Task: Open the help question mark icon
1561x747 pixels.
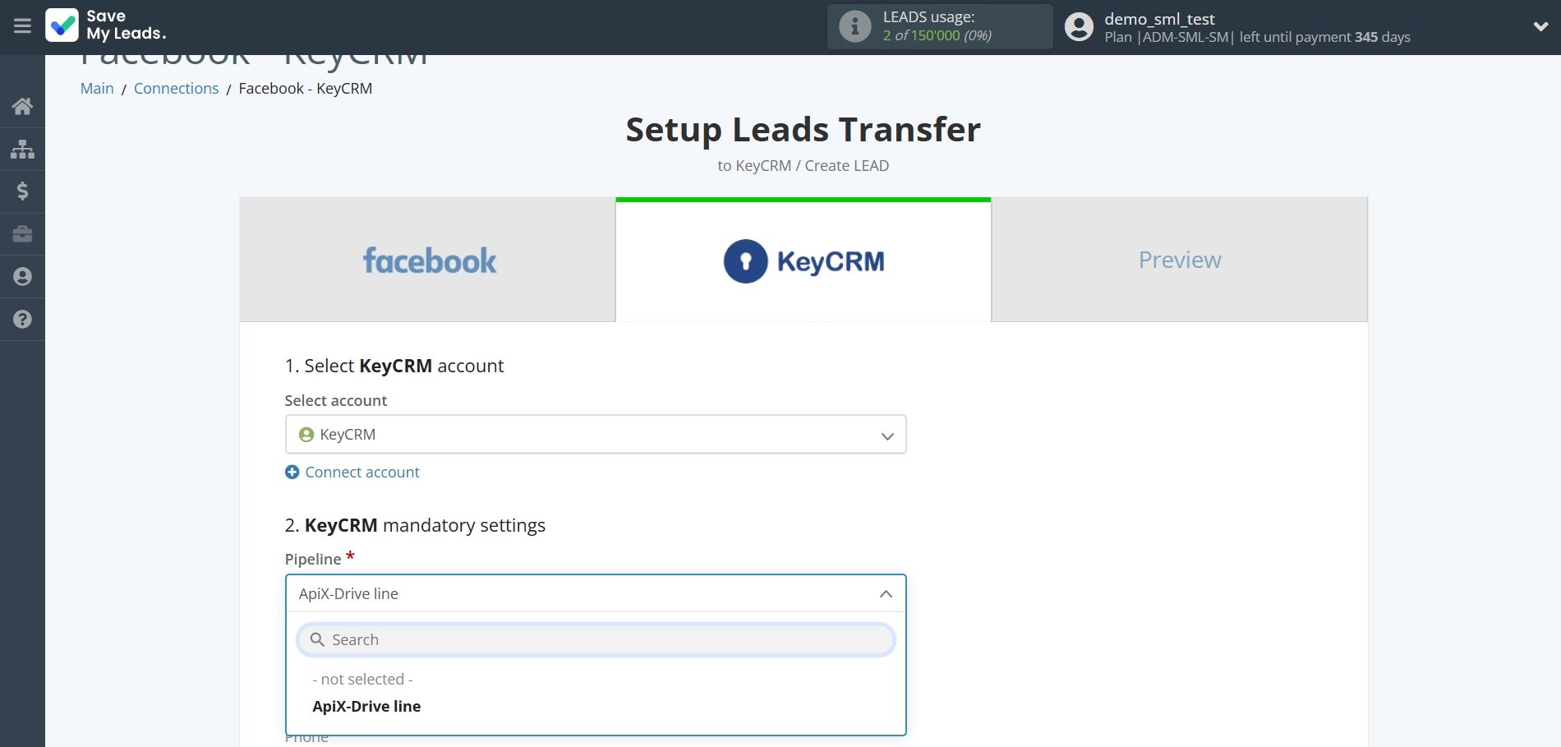Action: tap(22, 320)
